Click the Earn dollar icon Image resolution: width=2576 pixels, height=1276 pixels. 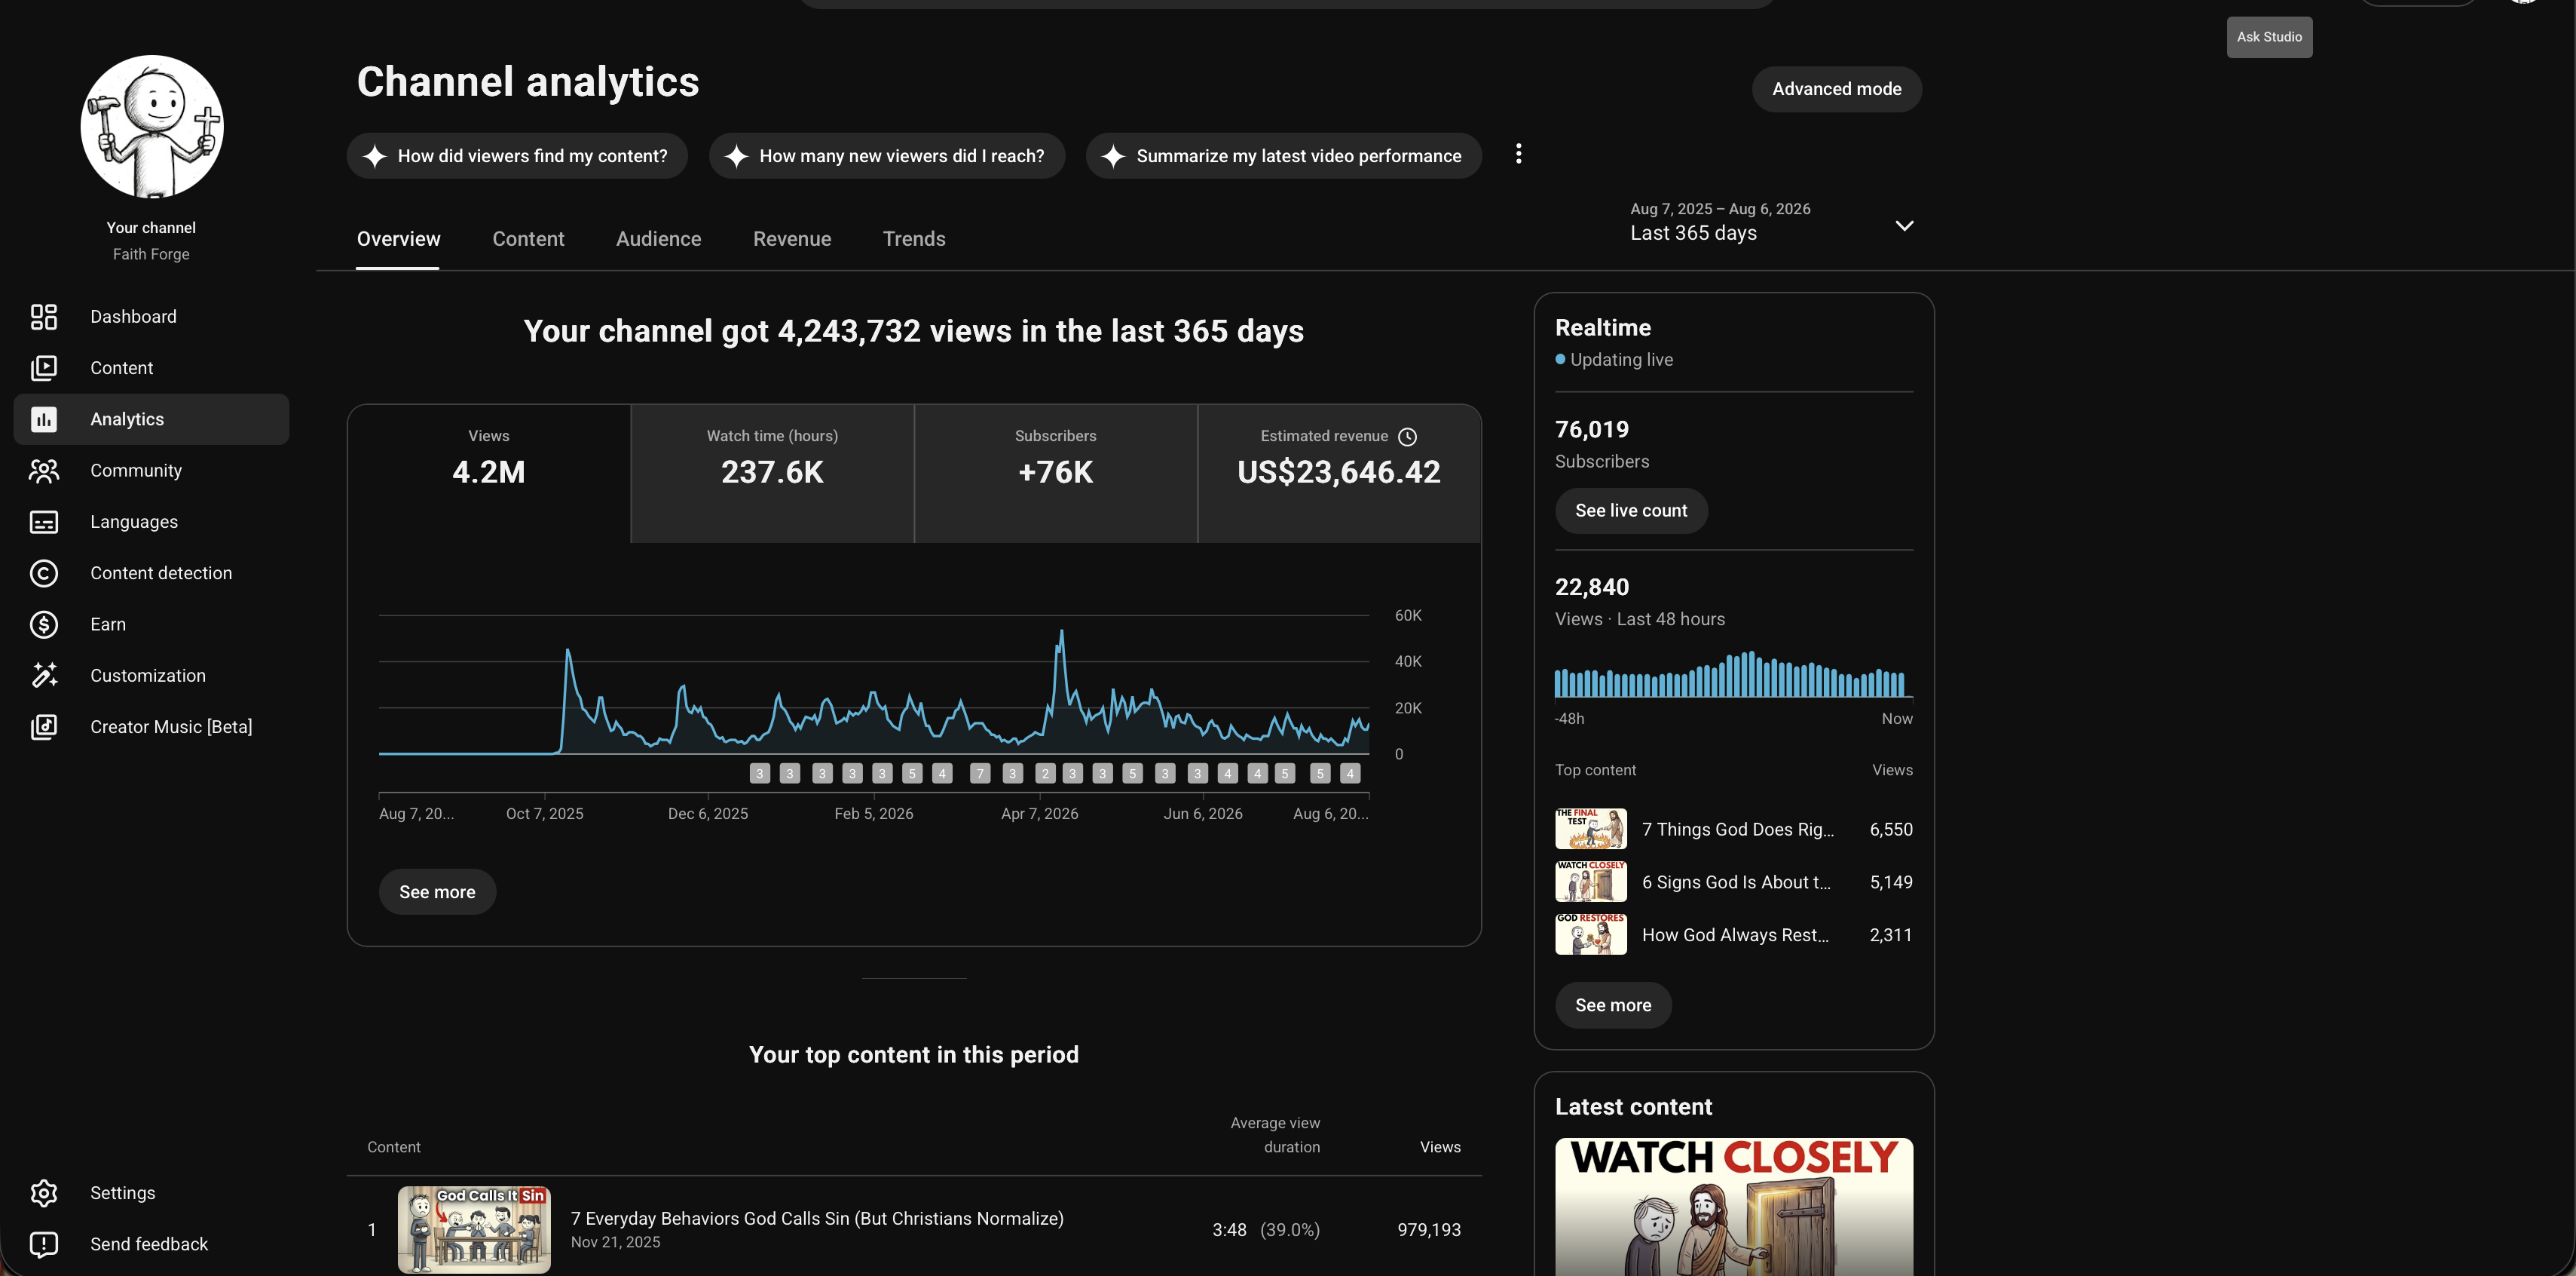coord(44,624)
